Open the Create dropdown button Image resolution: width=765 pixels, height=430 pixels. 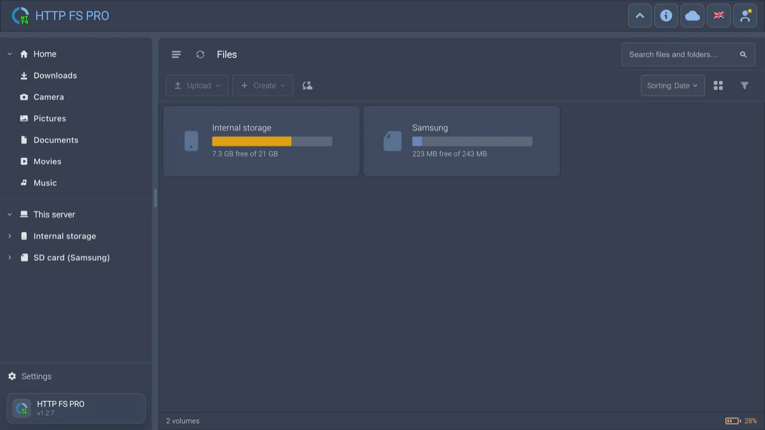tap(263, 86)
